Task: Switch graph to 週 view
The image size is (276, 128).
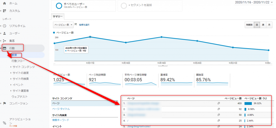Action: 263,25
